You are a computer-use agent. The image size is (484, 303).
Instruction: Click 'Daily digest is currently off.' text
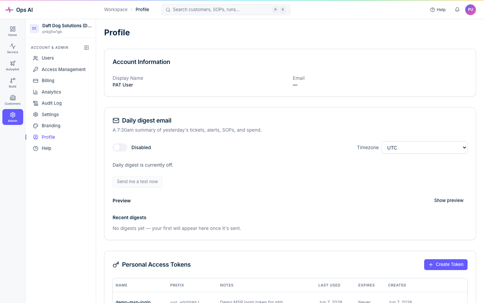(x=143, y=165)
